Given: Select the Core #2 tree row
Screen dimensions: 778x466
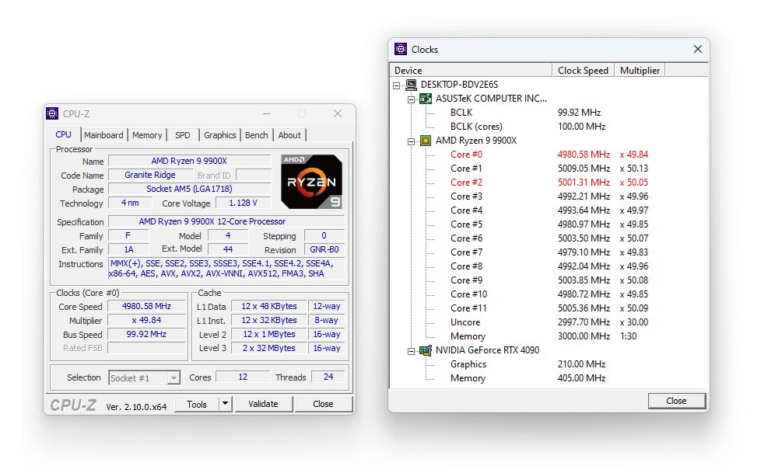Looking at the screenshot, I should tap(549, 183).
